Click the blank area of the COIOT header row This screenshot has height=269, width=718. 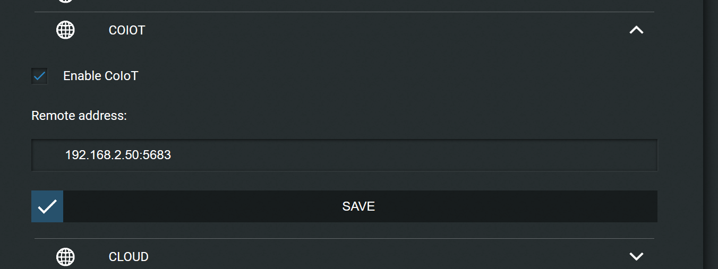click(388, 30)
